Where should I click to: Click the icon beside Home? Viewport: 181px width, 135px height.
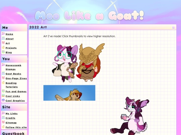[x=3, y=34]
